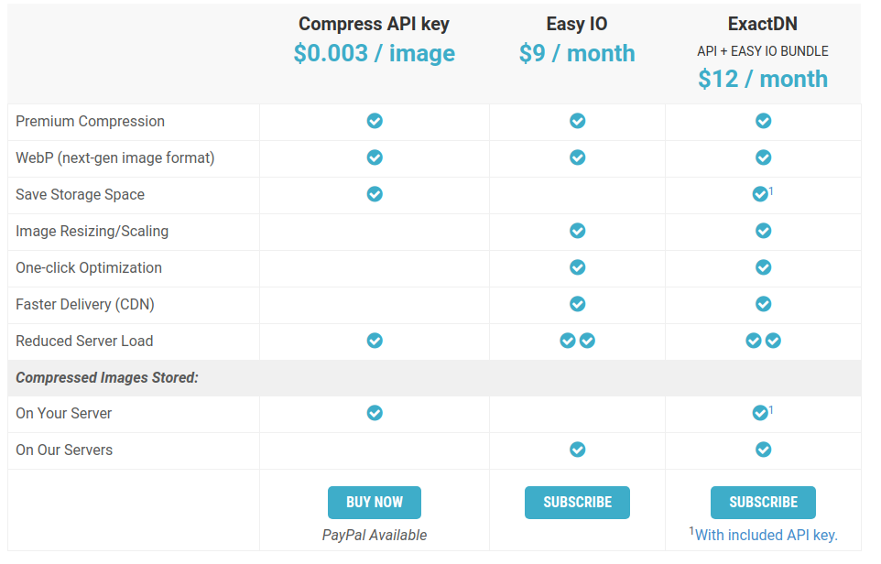Screen dimensions: 881x564
Task: Click On Our Servers checkmark under ExactDN
Action: tap(763, 450)
